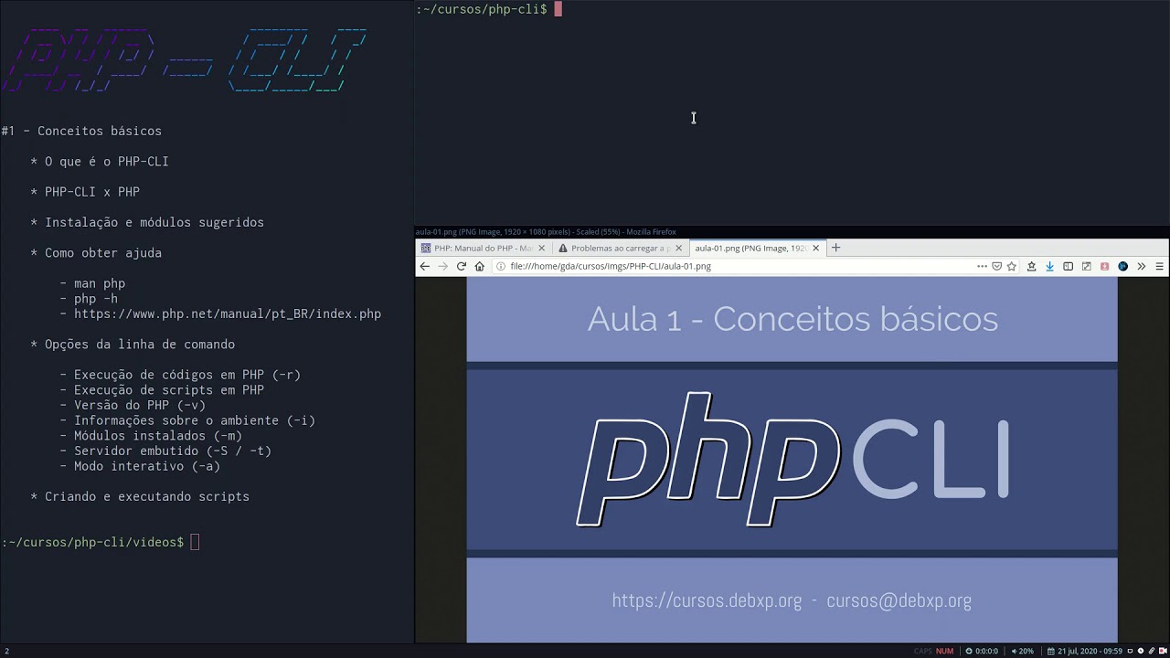
Task: Focus the left terminal prompt in videos directory
Action: [101, 542]
